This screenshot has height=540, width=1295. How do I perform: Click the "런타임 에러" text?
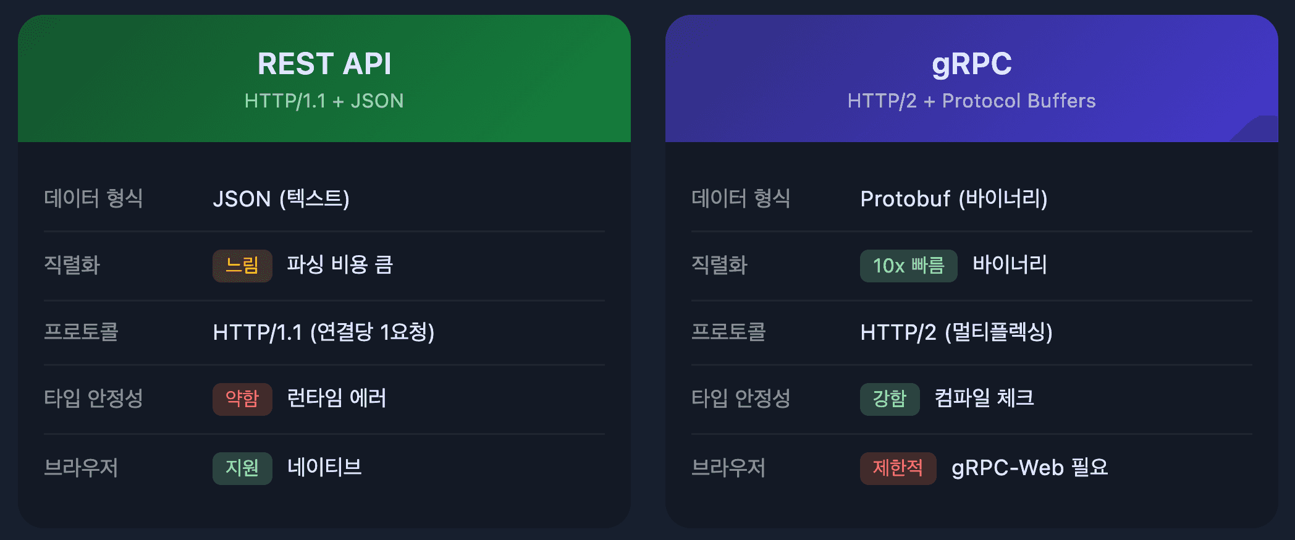(337, 399)
